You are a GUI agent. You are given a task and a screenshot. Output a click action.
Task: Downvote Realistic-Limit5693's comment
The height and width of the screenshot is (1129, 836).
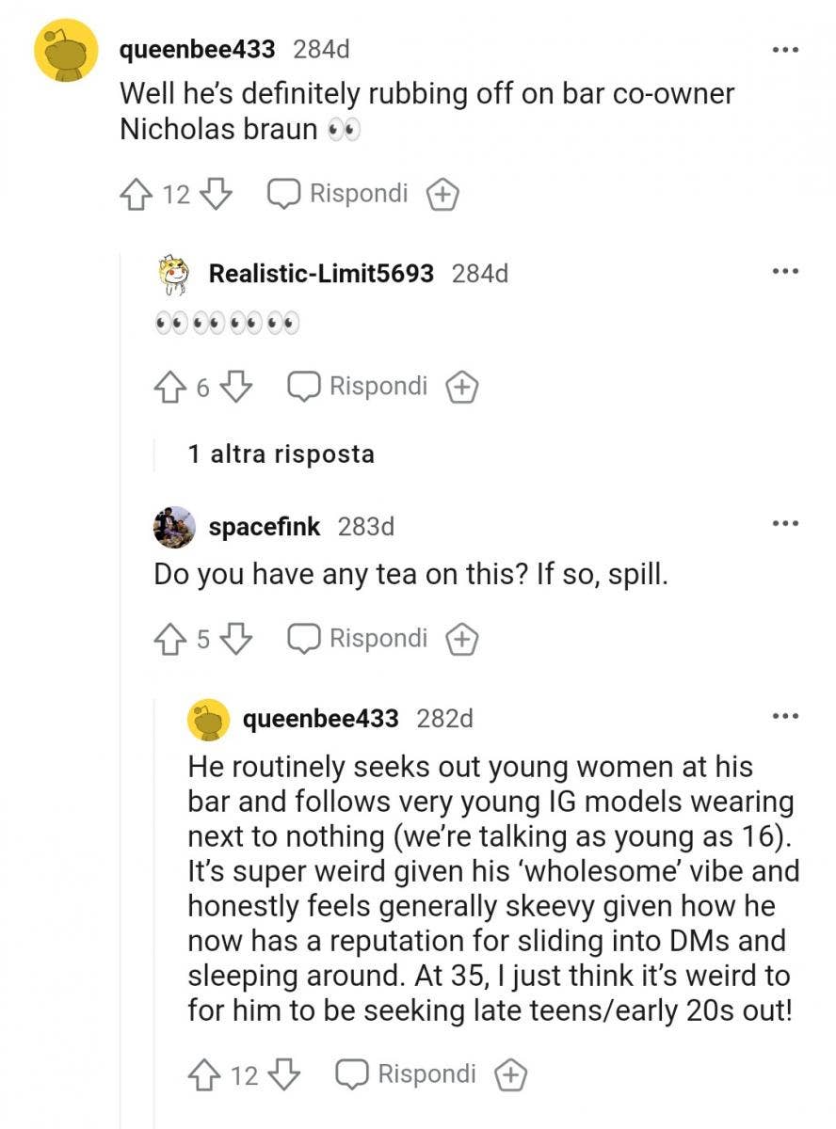coord(237,387)
